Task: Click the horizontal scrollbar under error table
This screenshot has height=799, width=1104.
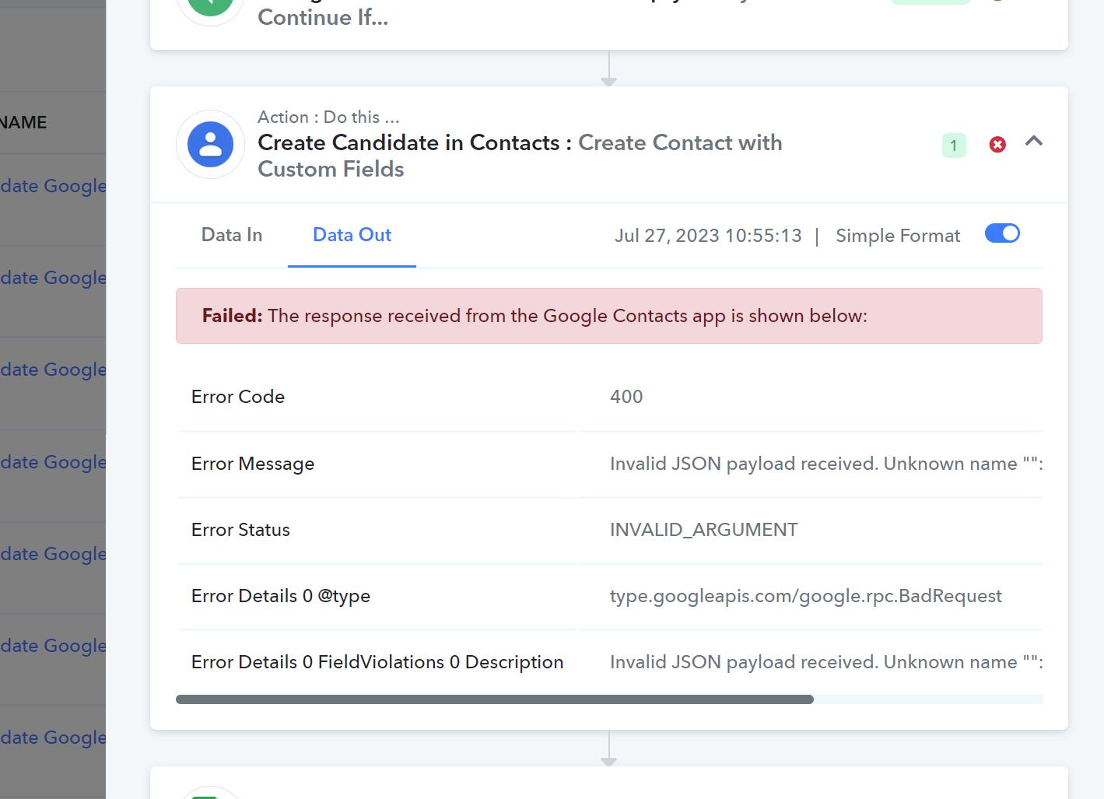Action: pyautogui.click(x=495, y=699)
